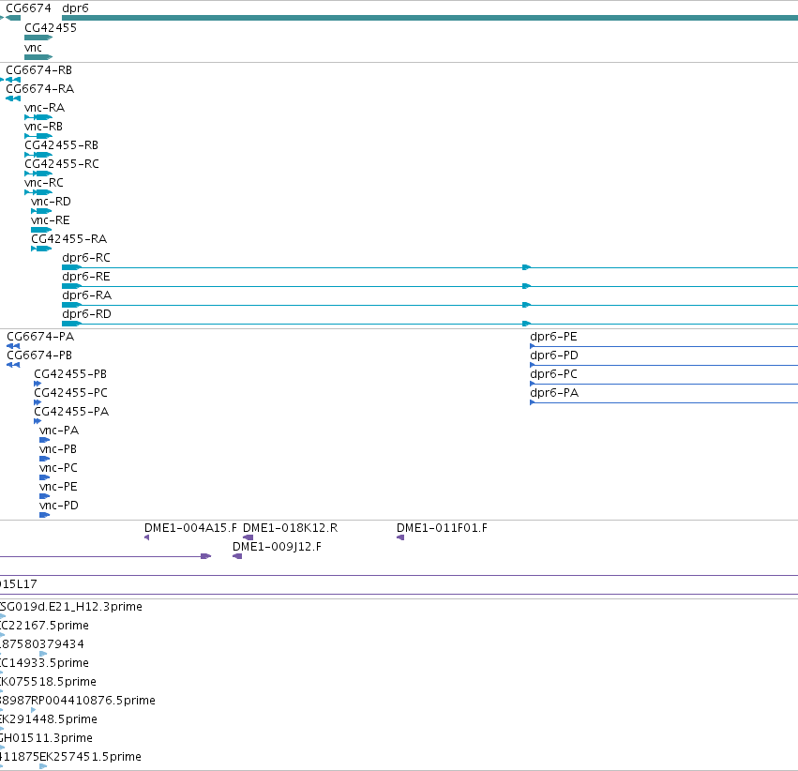The image size is (798, 771).
Task: Click the dpr6-PC protein label
Action: point(553,374)
